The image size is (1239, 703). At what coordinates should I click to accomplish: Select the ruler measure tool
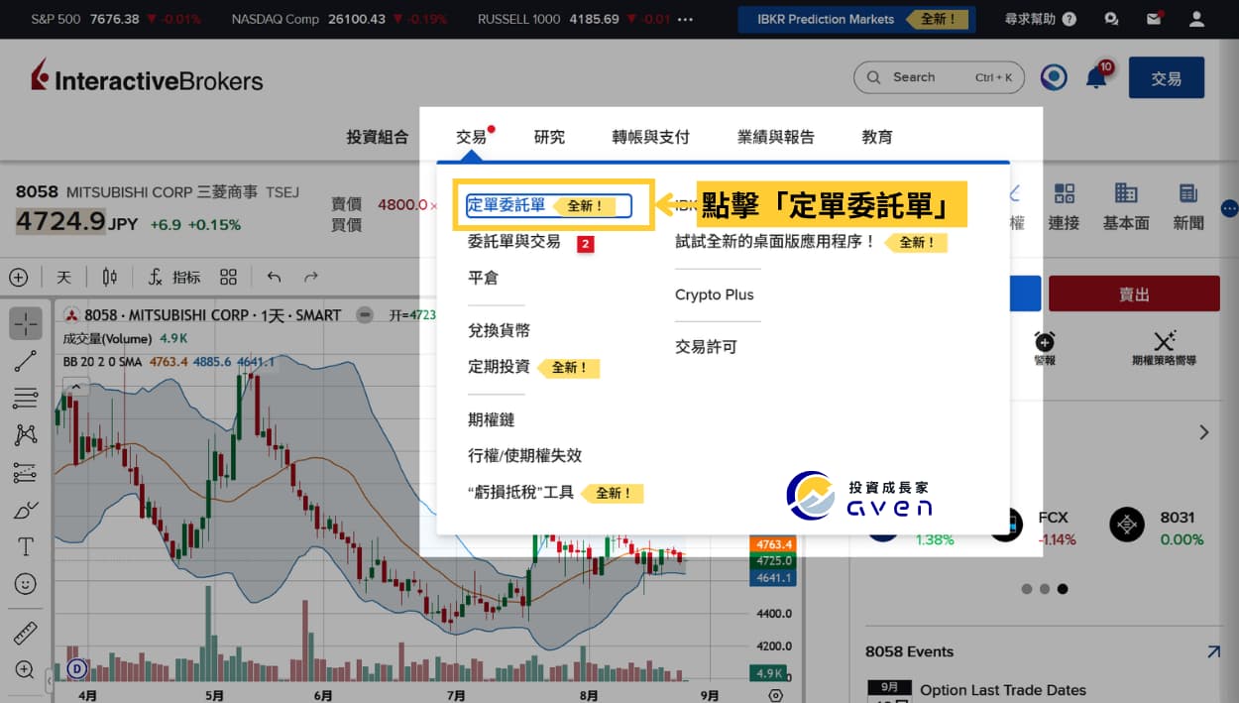26,633
